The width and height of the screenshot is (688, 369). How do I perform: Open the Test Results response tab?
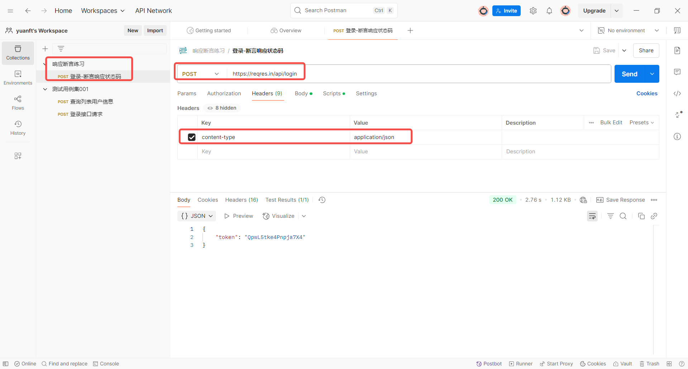click(x=287, y=200)
